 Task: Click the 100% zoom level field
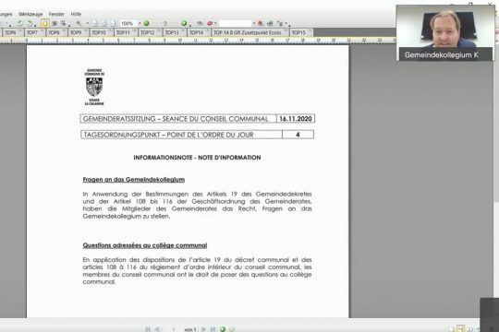(128, 23)
